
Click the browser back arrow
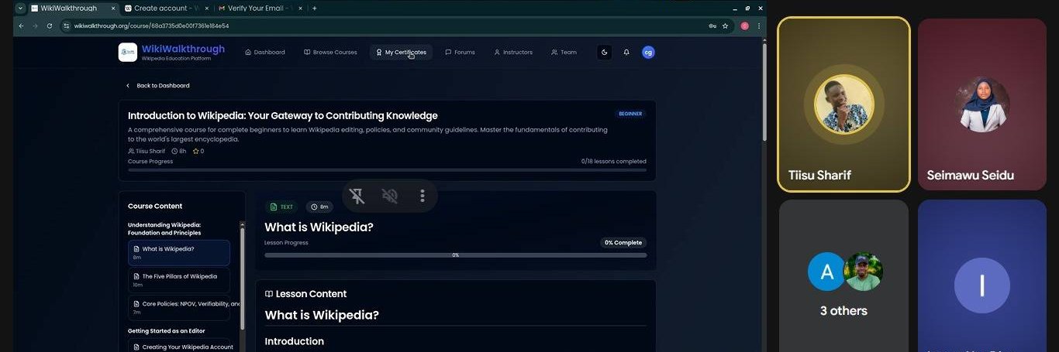[x=21, y=26]
